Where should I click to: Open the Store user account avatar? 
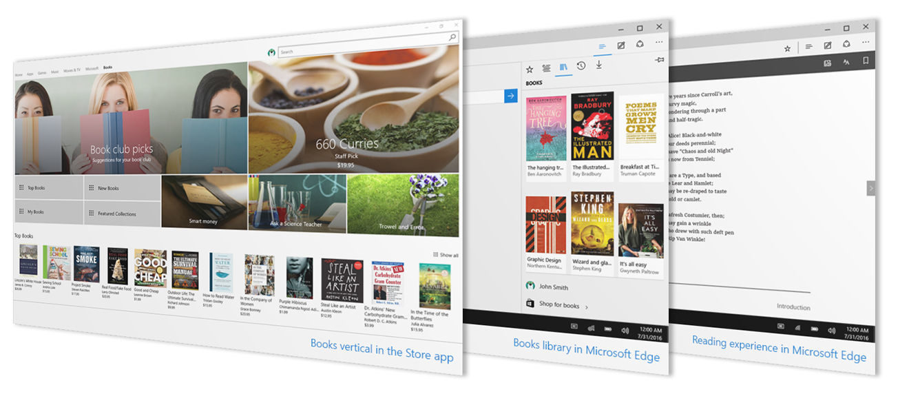pos(272,52)
